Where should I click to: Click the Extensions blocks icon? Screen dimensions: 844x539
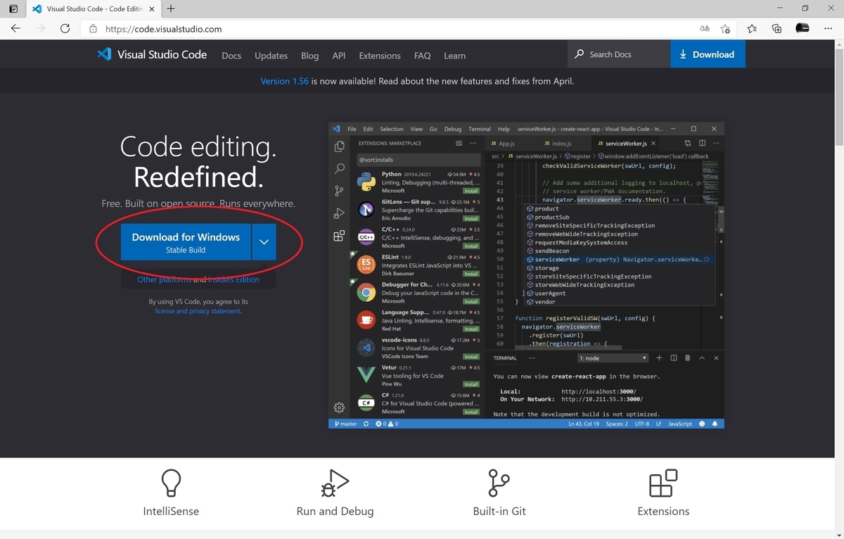point(663,484)
